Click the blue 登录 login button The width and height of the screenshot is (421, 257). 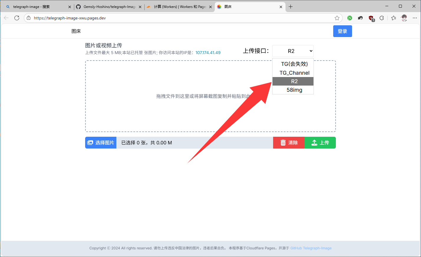click(342, 31)
